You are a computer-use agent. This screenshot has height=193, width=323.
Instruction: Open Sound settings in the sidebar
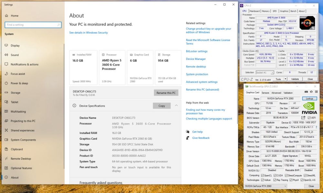point(15,55)
